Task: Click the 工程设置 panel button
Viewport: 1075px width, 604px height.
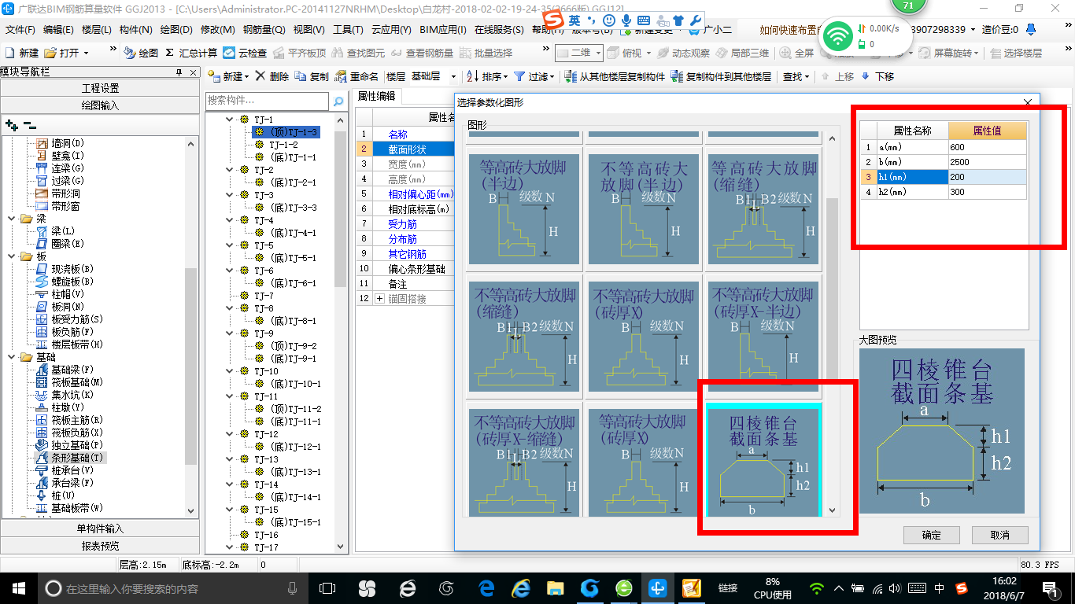Action: [100, 88]
